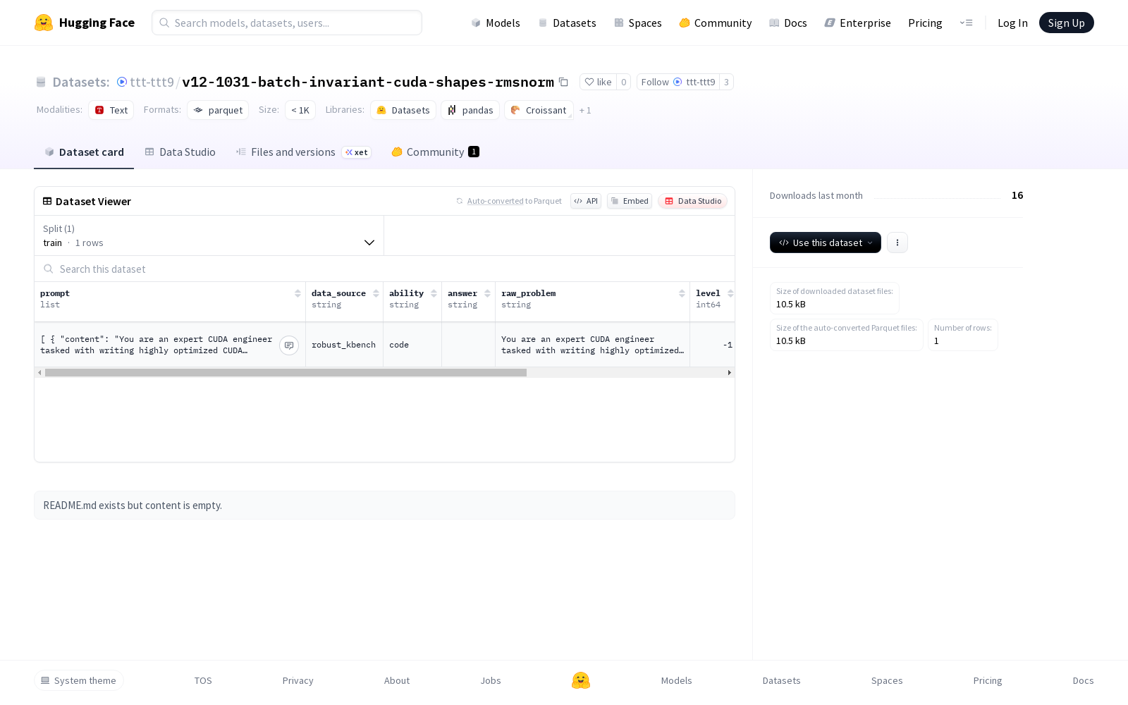Sort by the prompt column
The width and height of the screenshot is (1128, 705).
tap(298, 293)
